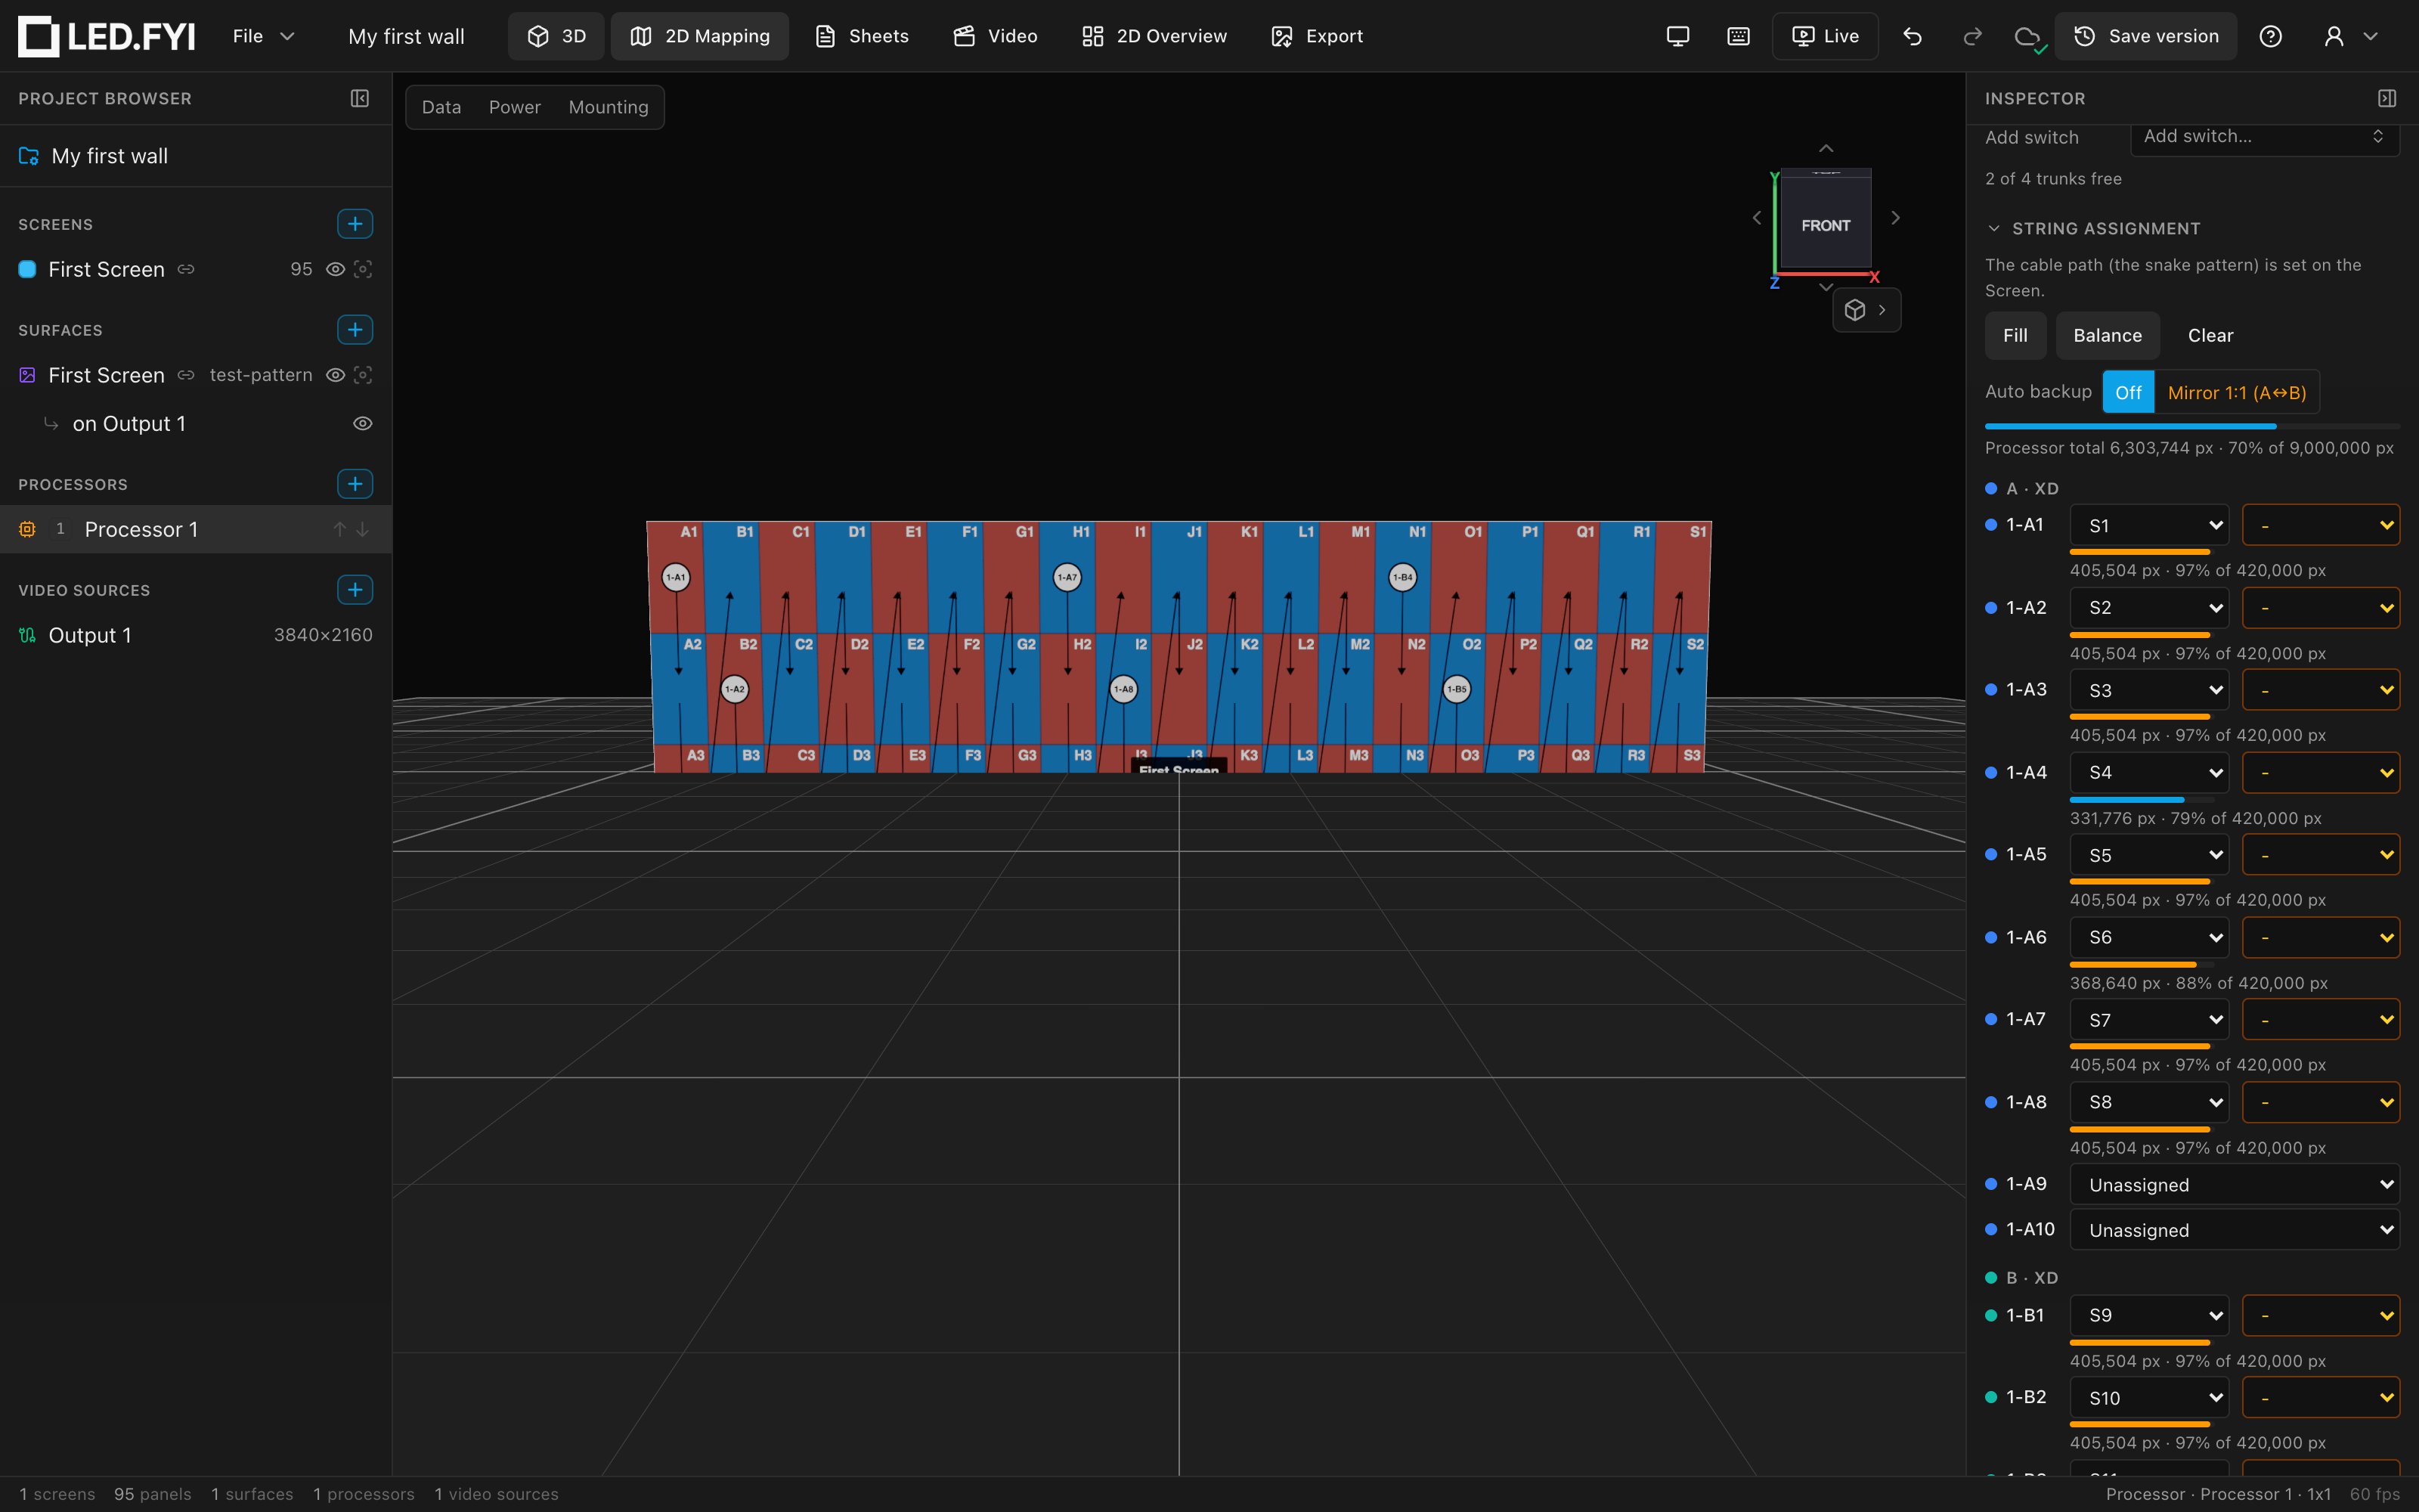Collapse the Inspector panel icon
Image resolution: width=2419 pixels, height=1512 pixels.
pyautogui.click(x=2387, y=98)
